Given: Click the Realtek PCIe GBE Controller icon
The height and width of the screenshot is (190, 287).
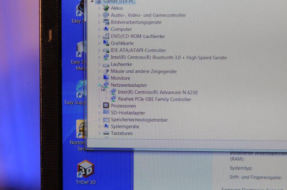Looking at the screenshot, I should tap(113, 99).
